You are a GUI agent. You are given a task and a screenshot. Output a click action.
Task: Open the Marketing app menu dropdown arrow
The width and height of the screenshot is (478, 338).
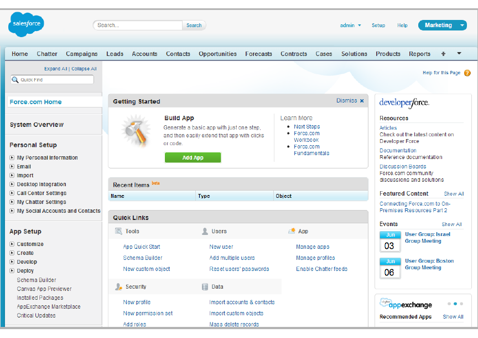(462, 25)
